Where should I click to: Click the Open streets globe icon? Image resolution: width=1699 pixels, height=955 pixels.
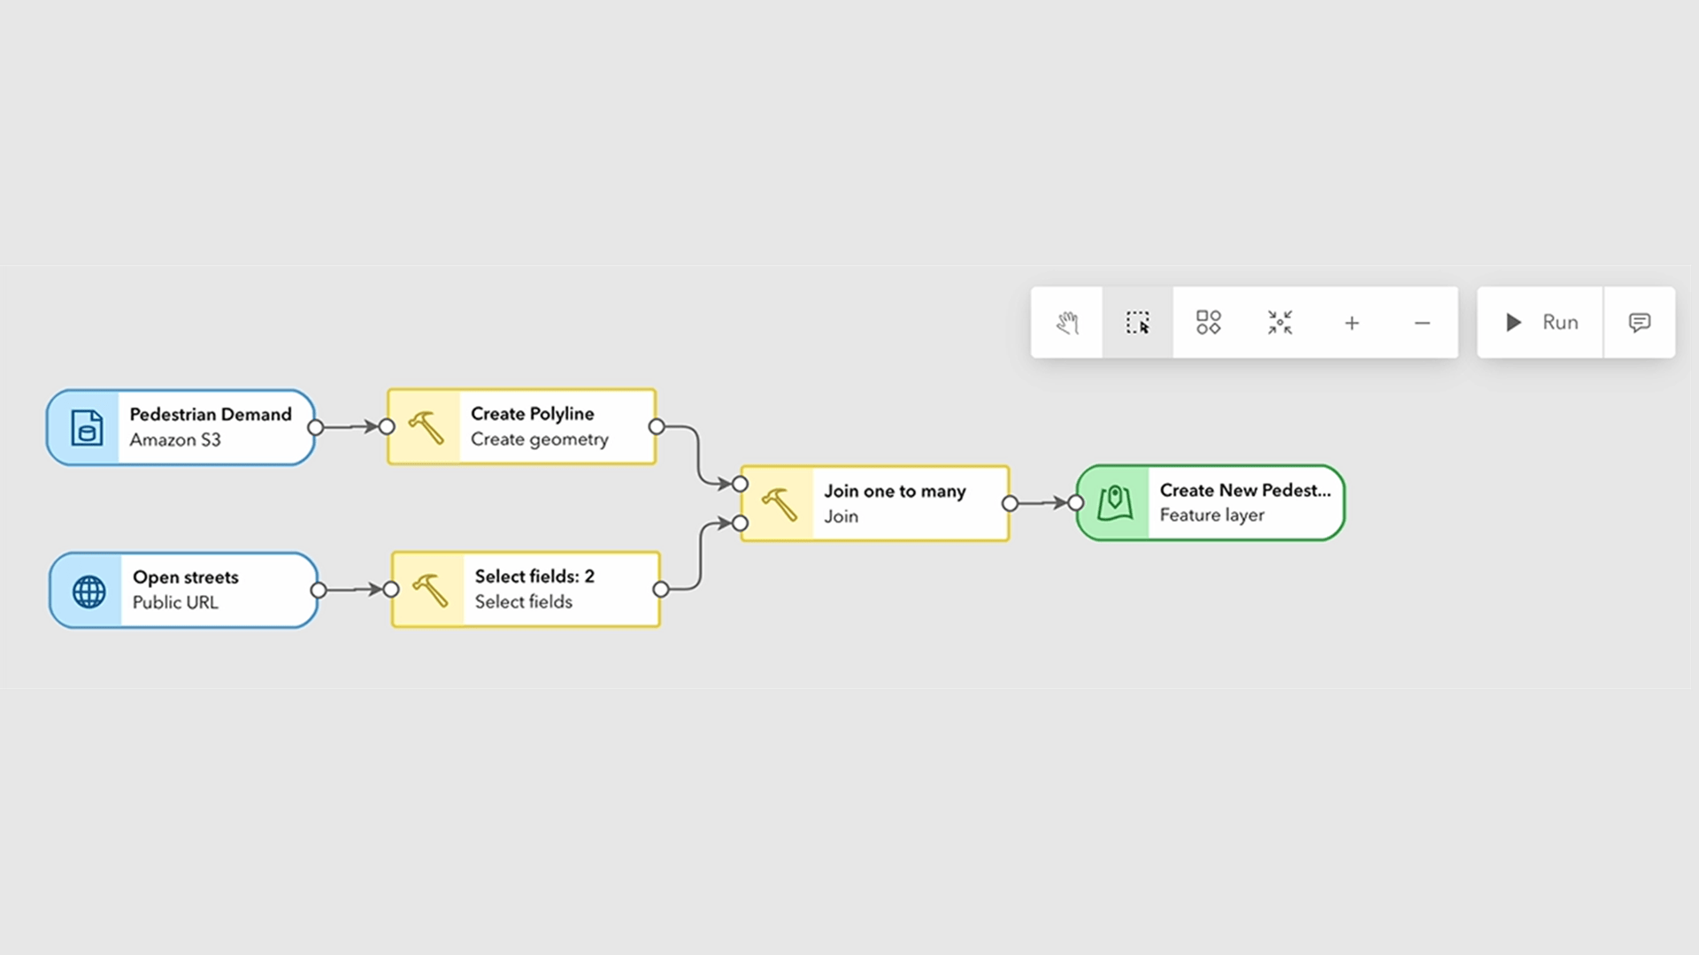pos(88,592)
